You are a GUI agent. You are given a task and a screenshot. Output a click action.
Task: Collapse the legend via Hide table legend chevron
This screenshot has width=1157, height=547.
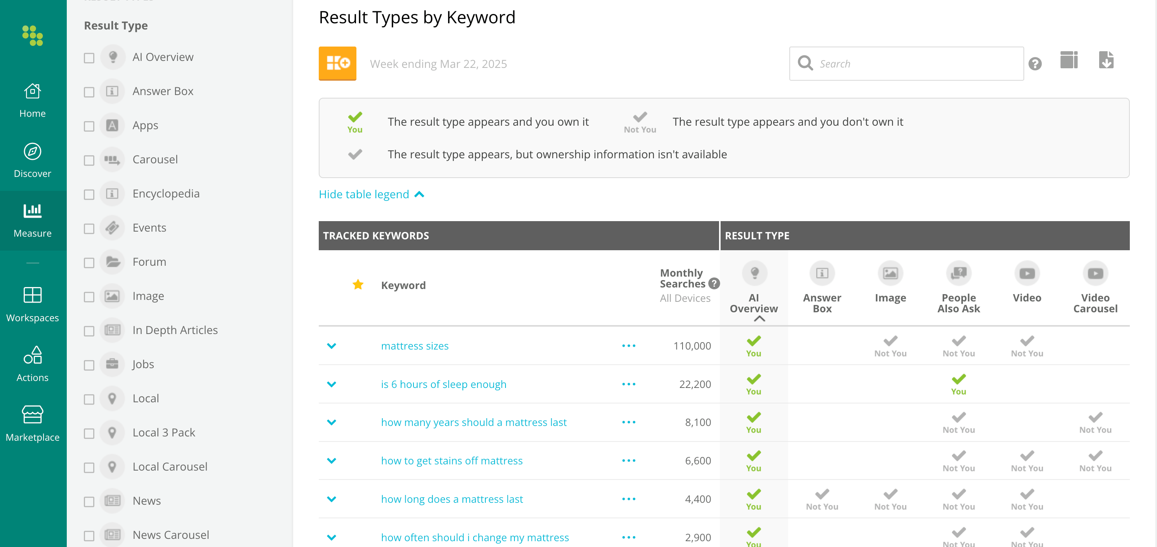419,194
